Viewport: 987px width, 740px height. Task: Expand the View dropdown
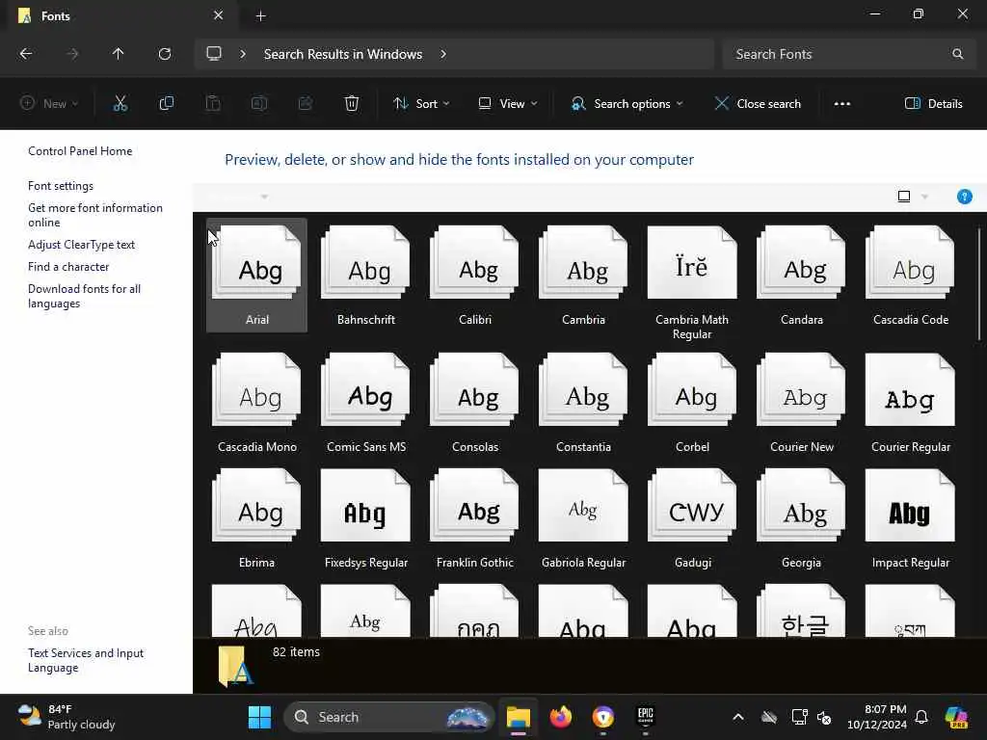tap(507, 104)
